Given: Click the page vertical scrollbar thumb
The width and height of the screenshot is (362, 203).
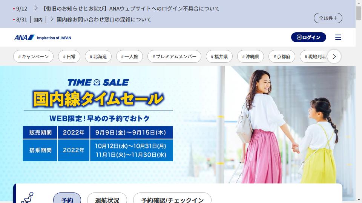Looking at the screenshot, I should pyautogui.click(x=359, y=13).
